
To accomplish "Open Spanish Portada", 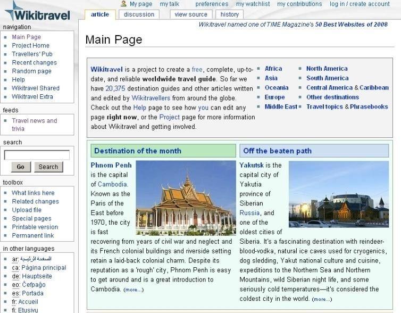I will pos(33,293).
